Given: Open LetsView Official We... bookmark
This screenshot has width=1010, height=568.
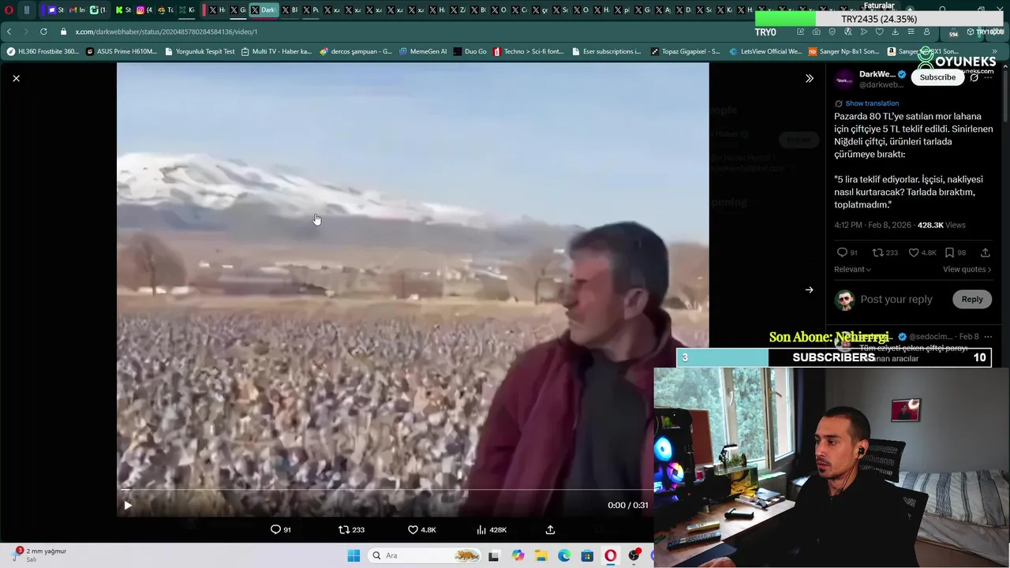Looking at the screenshot, I should pyautogui.click(x=765, y=51).
